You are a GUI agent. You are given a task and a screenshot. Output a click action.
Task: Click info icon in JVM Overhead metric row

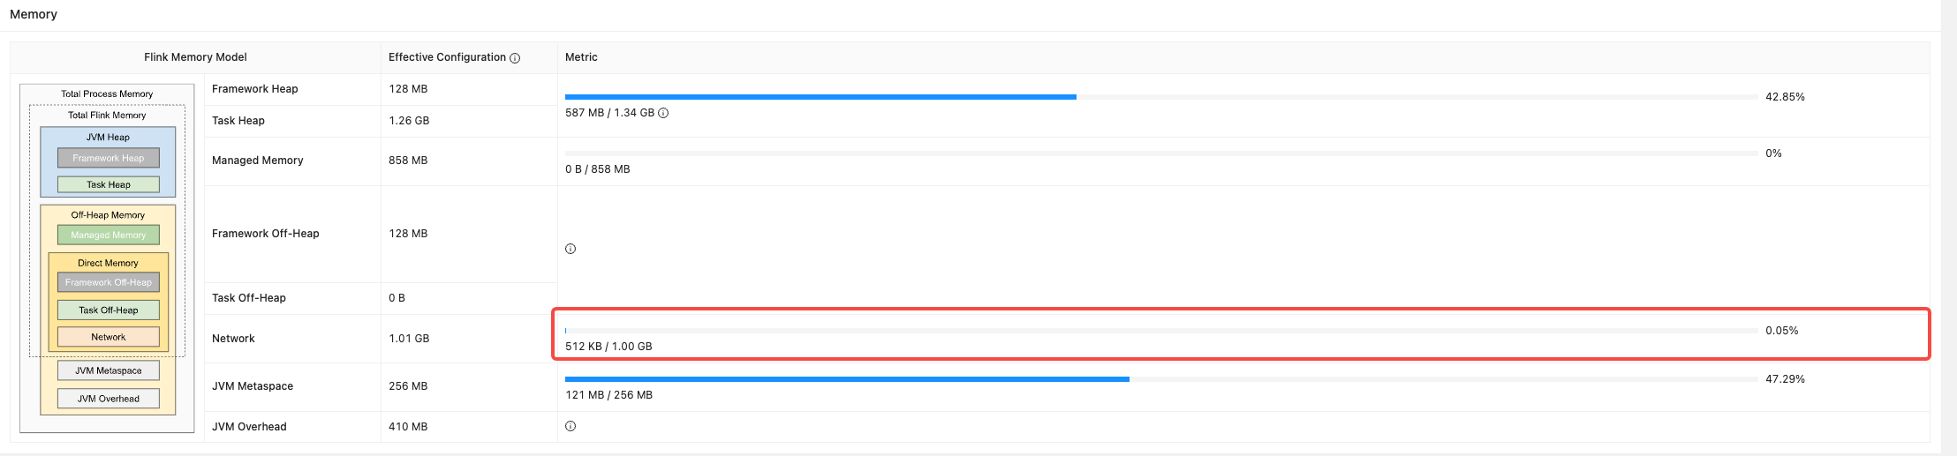(x=570, y=426)
